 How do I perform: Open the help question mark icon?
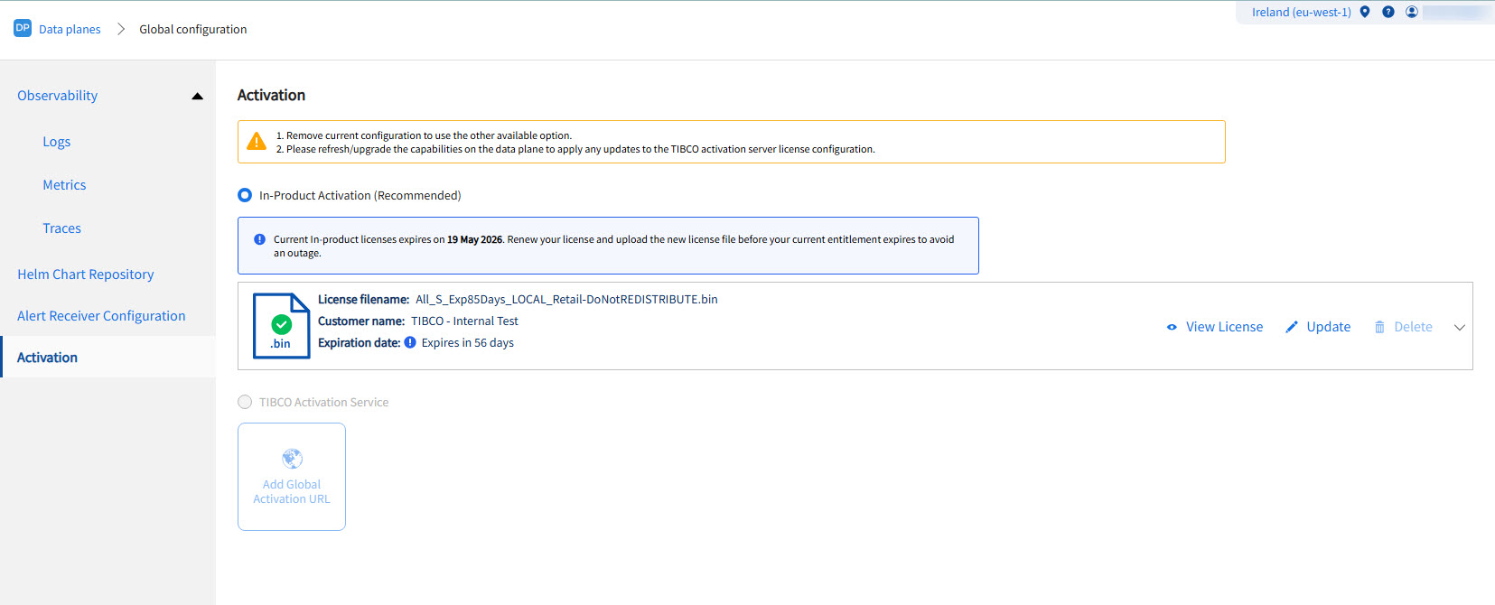[1388, 12]
